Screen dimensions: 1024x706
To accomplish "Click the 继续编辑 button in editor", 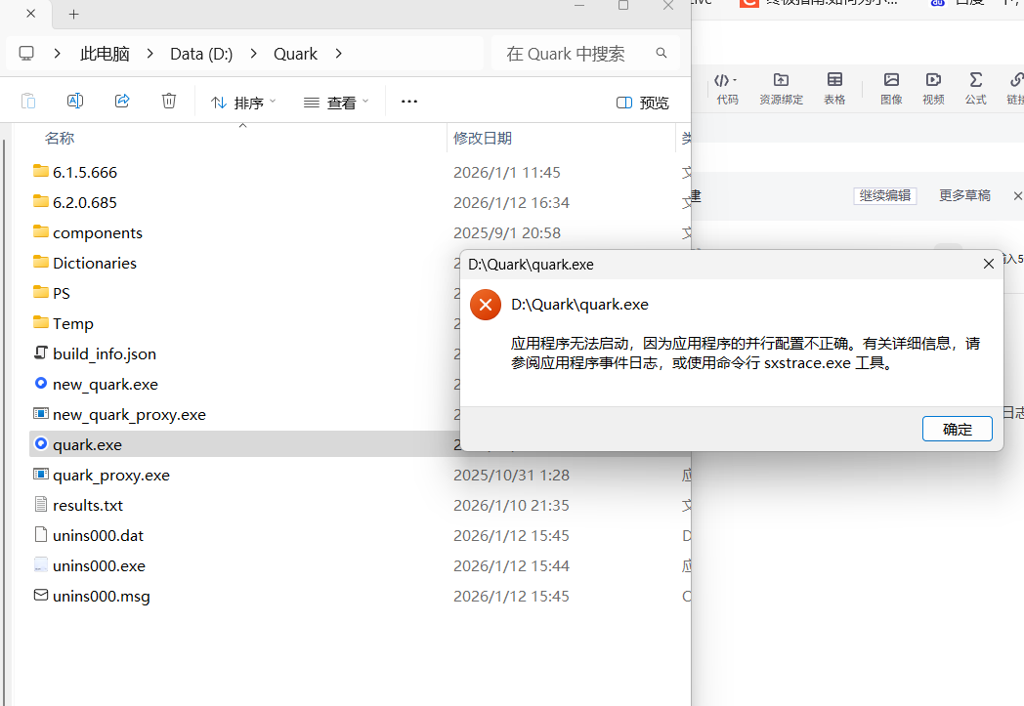I will point(885,195).
